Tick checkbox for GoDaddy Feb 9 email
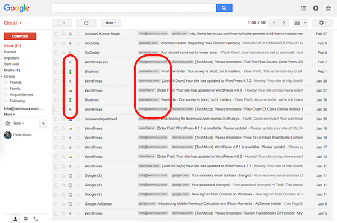Screen dimensions: 337x223 pyautogui.click(x=57, y=43)
